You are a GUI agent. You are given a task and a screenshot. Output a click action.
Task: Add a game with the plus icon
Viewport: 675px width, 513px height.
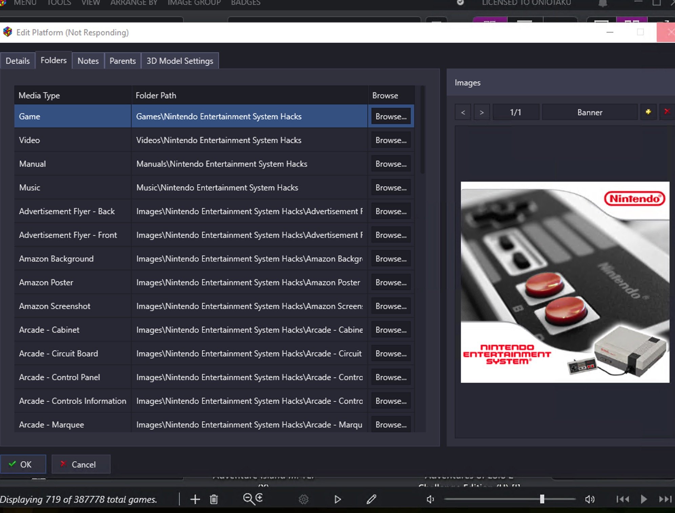click(x=195, y=499)
